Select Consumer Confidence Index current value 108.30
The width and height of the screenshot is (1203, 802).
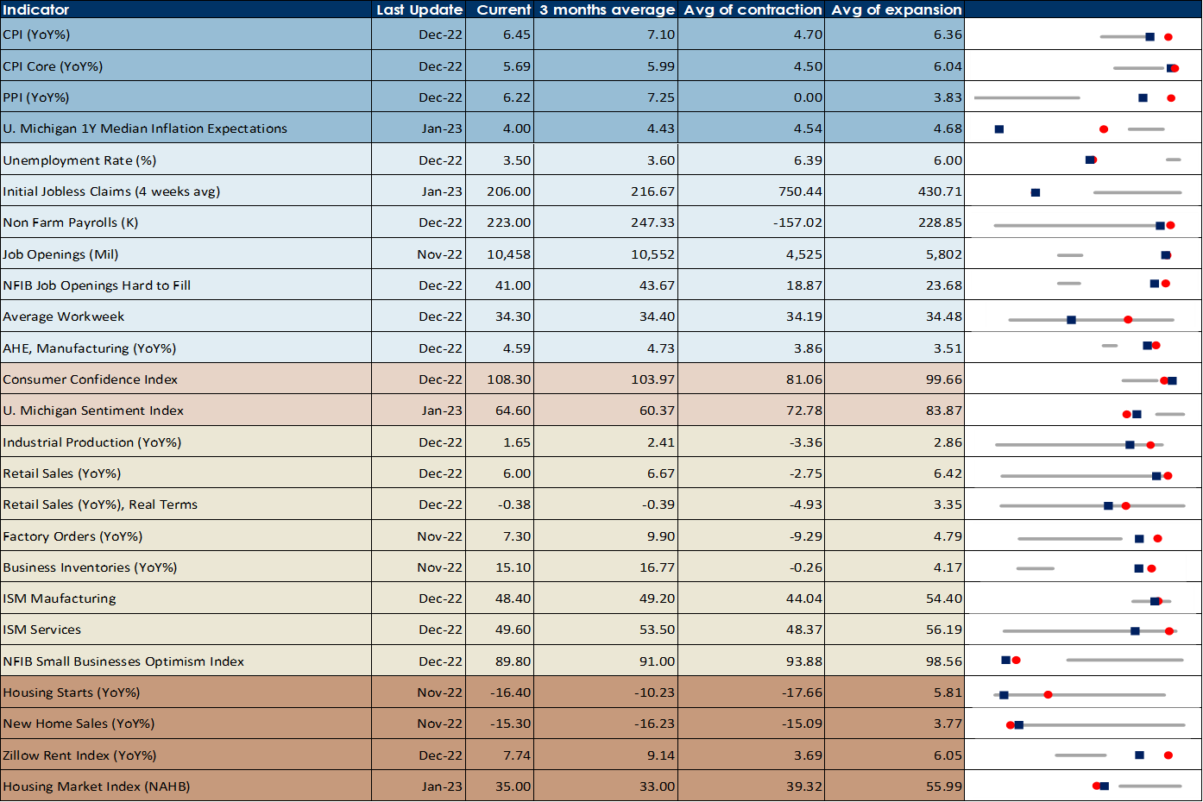[x=513, y=379]
